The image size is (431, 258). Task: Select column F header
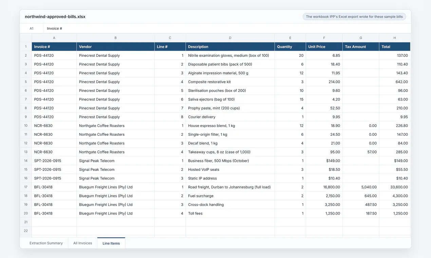[324, 38]
